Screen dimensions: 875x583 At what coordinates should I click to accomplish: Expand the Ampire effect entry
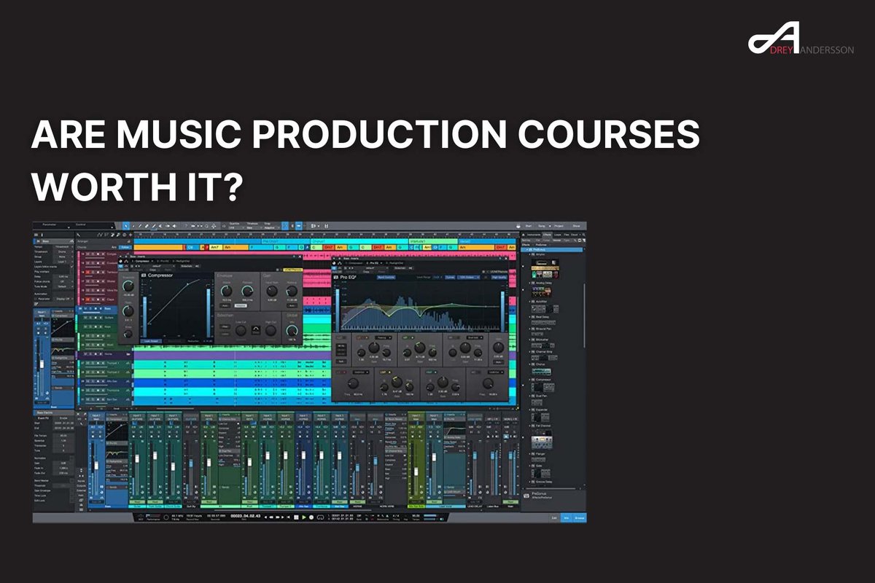point(529,255)
